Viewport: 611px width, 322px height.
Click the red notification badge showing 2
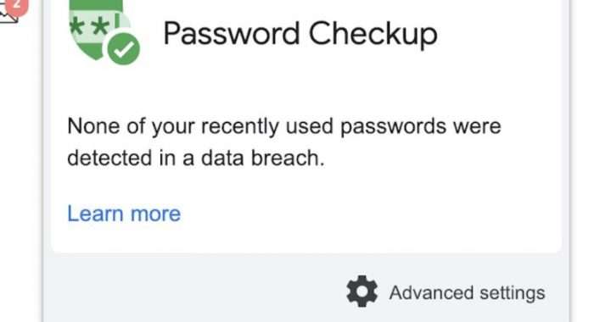coord(17,6)
